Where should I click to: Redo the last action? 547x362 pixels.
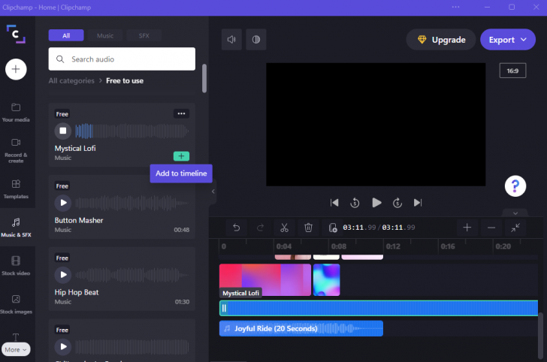coord(260,228)
